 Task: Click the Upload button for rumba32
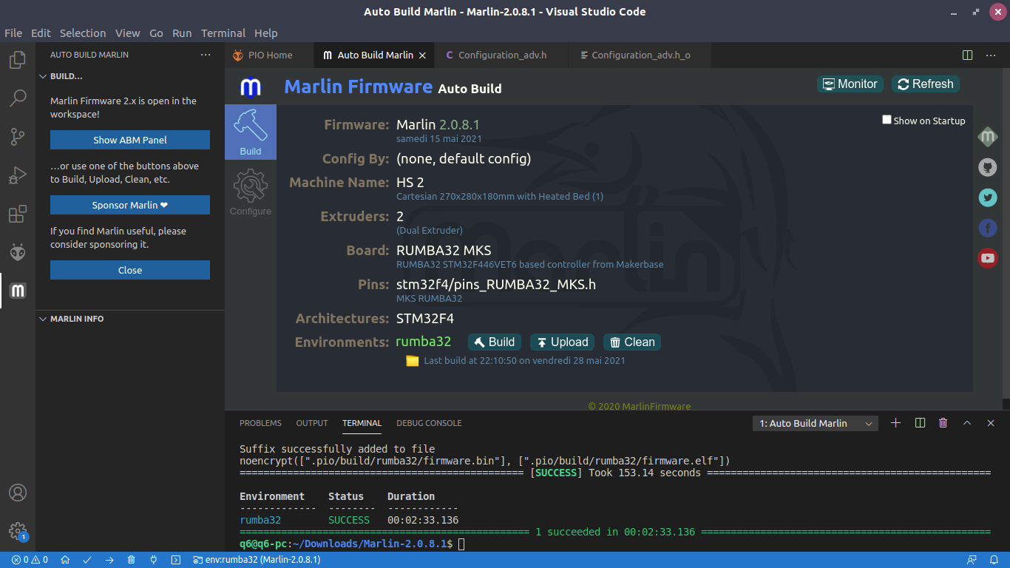[563, 342]
